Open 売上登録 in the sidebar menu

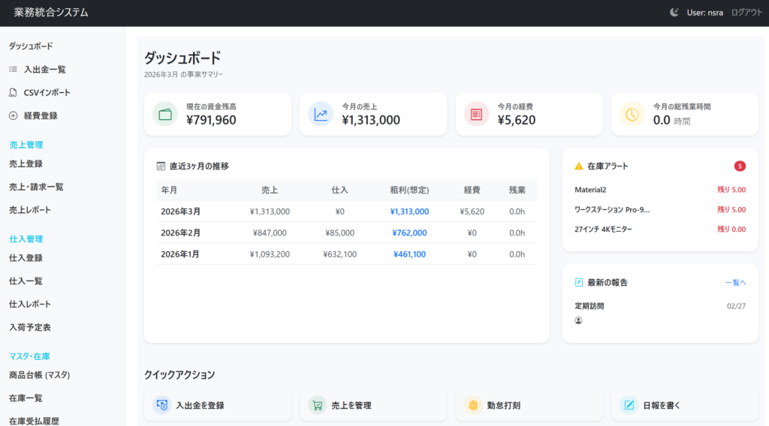coord(26,163)
